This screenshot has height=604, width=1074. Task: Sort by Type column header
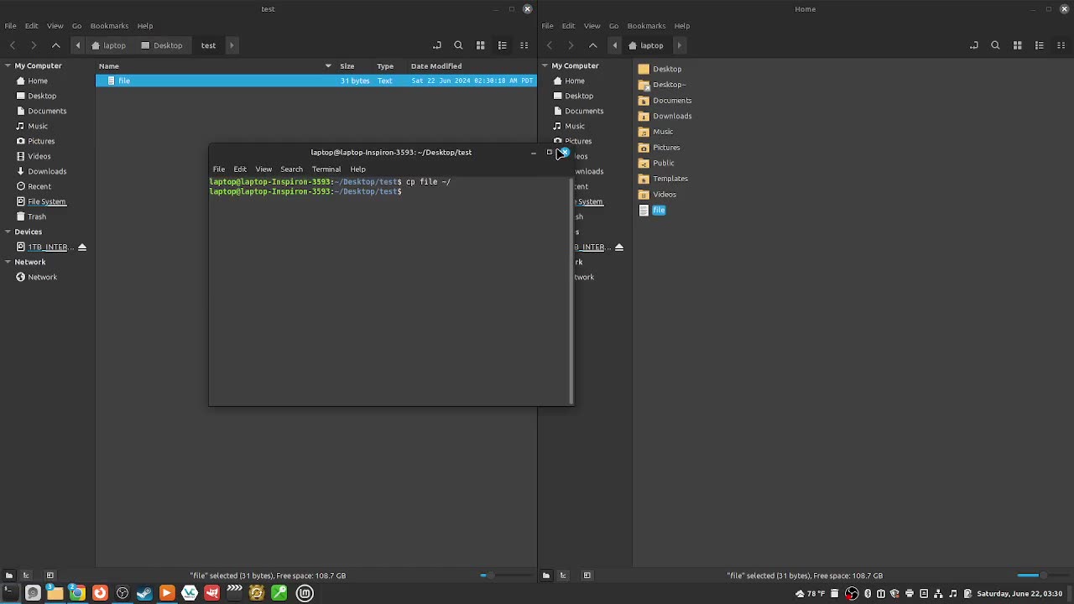click(x=385, y=65)
